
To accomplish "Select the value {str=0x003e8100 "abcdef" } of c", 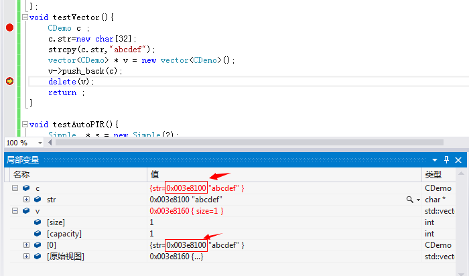I will (197, 188).
